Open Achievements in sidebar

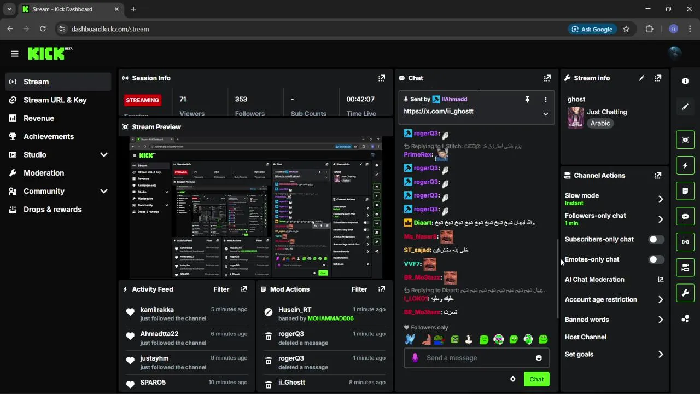[x=58, y=136]
